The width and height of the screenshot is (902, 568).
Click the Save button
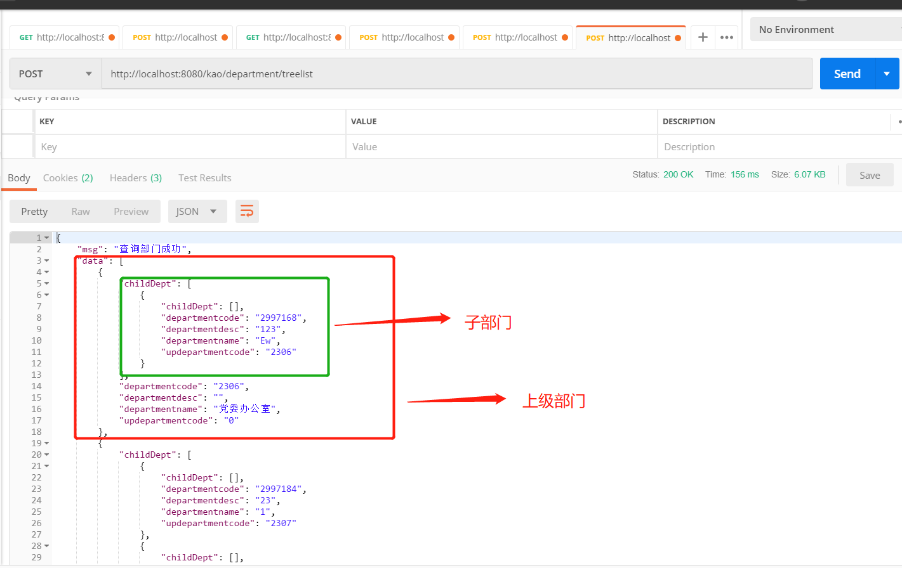[x=869, y=174]
